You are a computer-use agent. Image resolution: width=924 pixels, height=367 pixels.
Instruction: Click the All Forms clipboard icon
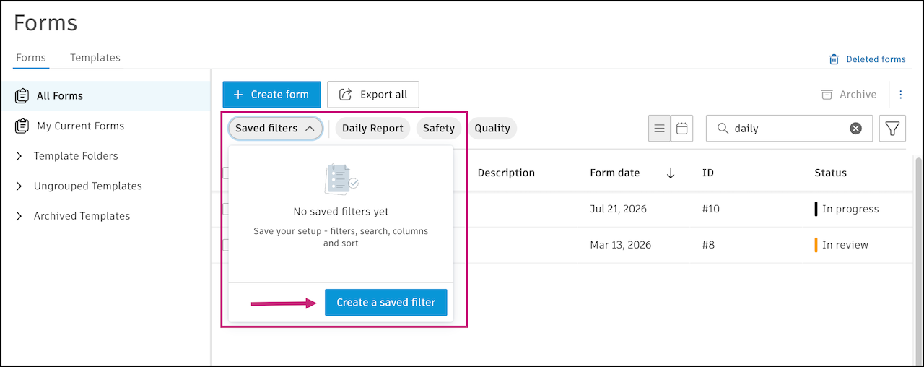coord(22,95)
